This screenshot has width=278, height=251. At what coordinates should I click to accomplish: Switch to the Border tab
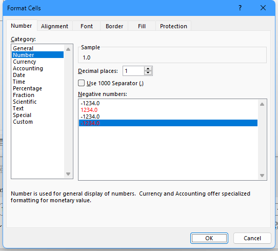click(114, 26)
